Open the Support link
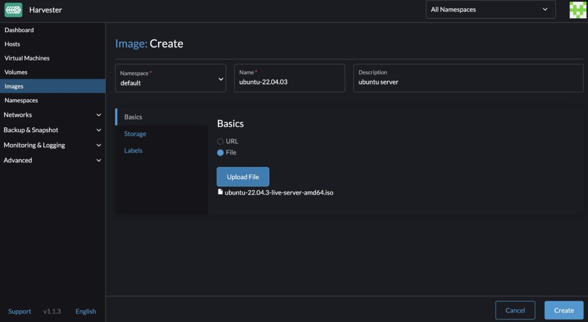Screen dimensions: 588x322 pos(20,311)
